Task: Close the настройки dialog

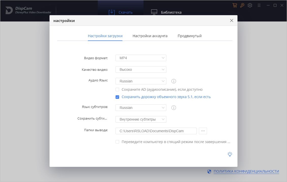Action: pos(232,20)
